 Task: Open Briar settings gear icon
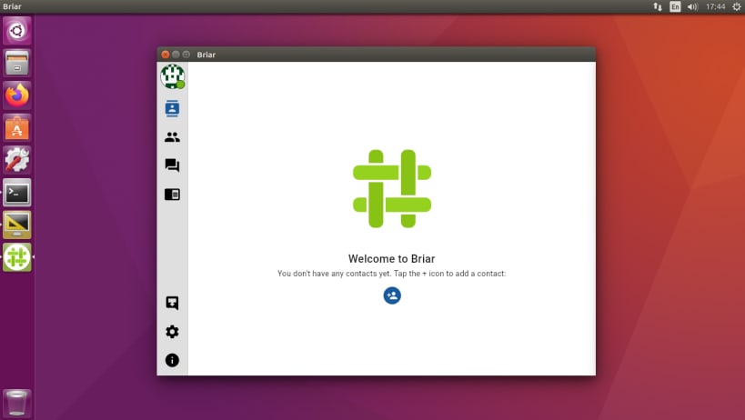pyautogui.click(x=172, y=331)
